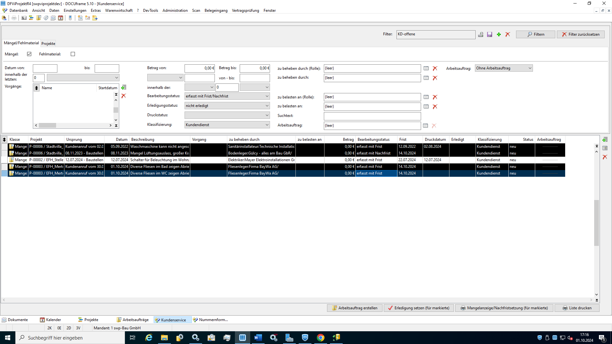Viewport: 612px width, 344px height.
Task: Delete entry red X beside results table
Action: (x=605, y=157)
